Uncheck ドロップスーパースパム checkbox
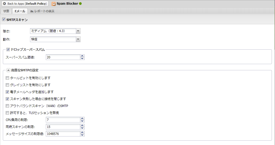Viewport: 275px width, 145px height. click(8, 49)
